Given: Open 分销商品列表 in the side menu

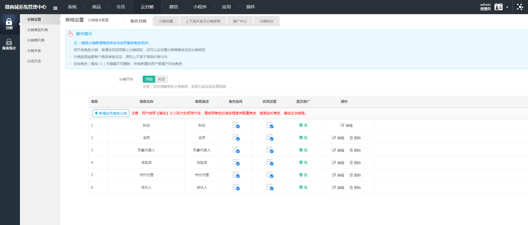Looking at the screenshot, I should coord(38,30).
